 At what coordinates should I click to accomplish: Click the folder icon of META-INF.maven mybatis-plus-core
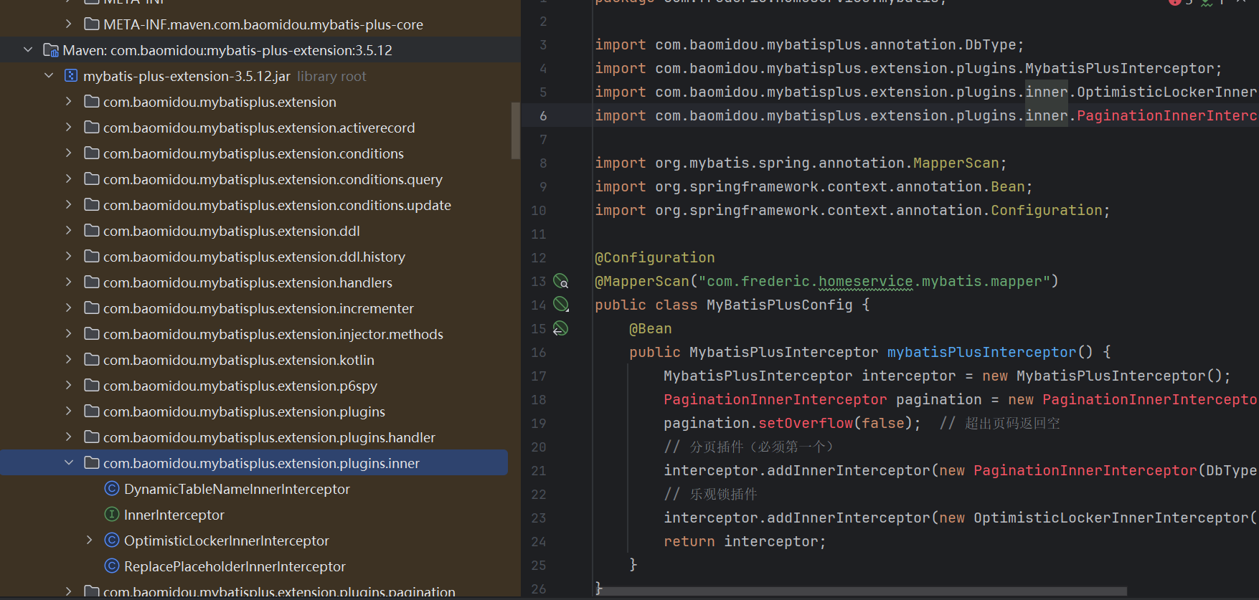click(x=92, y=24)
